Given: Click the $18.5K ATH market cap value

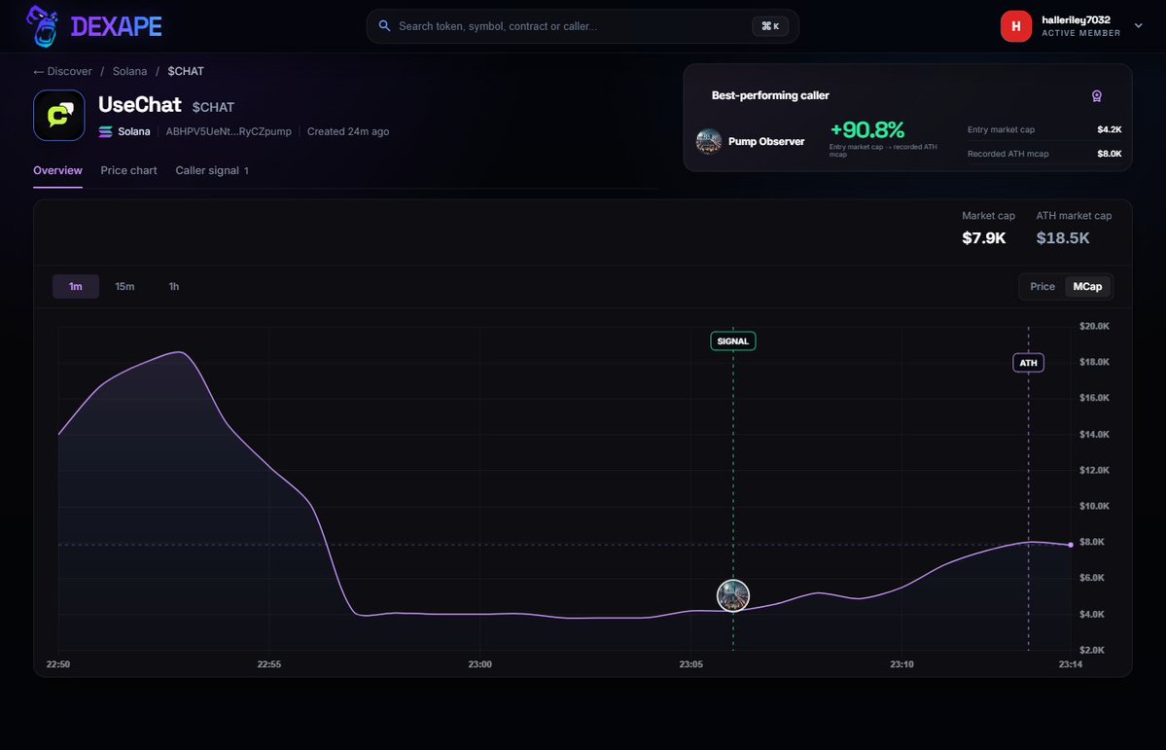Looking at the screenshot, I should 1063,238.
